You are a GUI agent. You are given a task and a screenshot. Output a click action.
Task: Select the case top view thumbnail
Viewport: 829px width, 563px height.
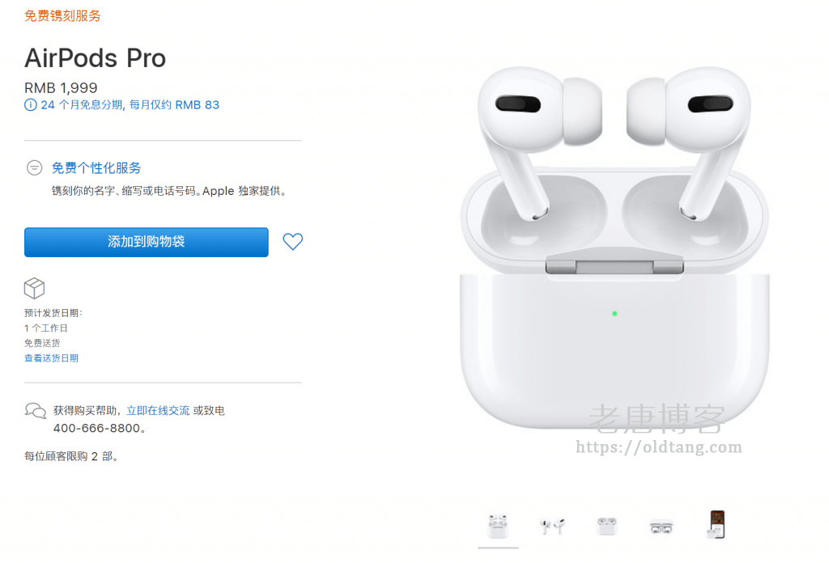(661, 527)
